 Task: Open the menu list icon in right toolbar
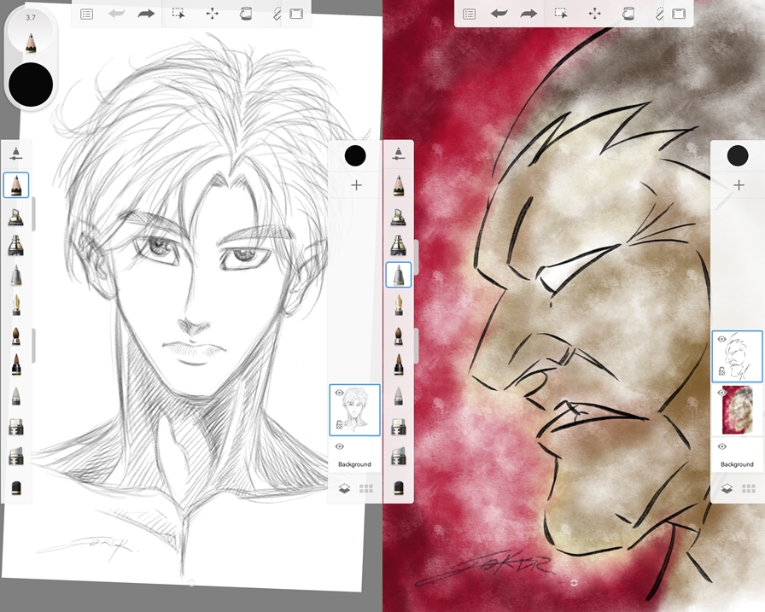(x=469, y=14)
